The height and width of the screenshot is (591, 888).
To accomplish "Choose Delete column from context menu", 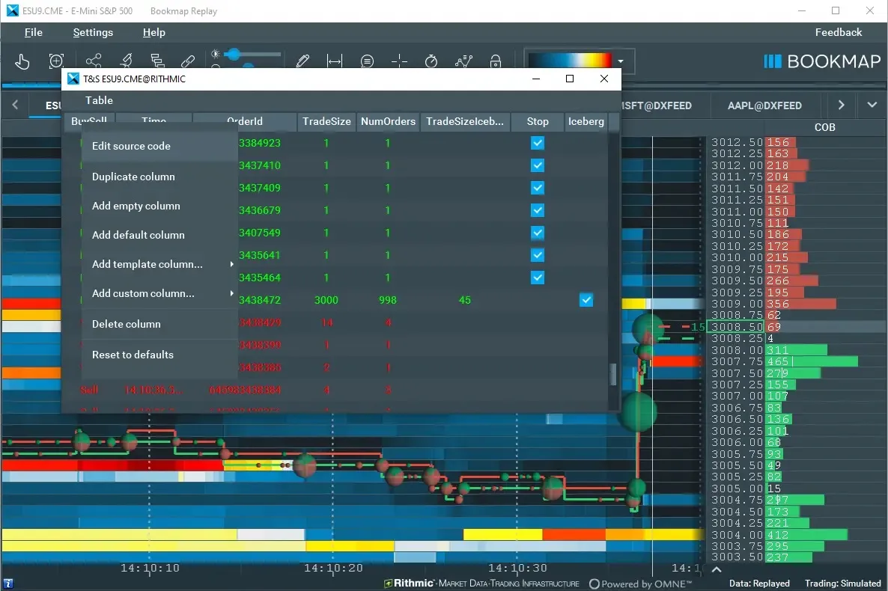I will [x=127, y=324].
